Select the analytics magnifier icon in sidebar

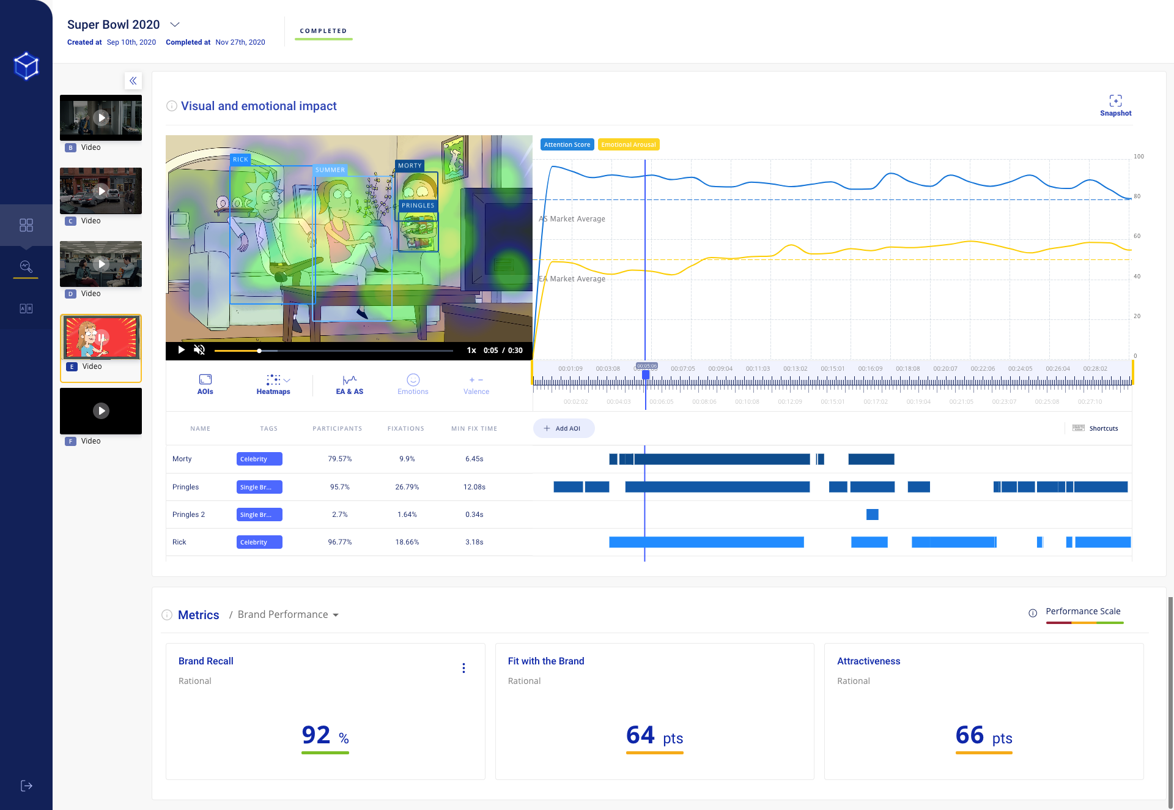click(x=26, y=266)
